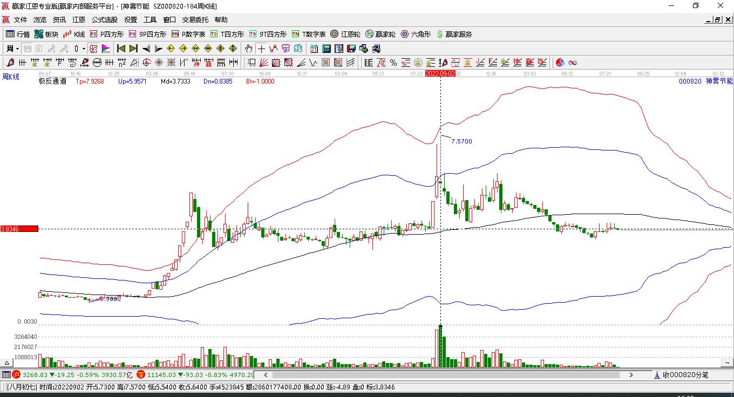The width and height of the screenshot is (734, 397).
Task: Click the 7.5700 high price label
Action: [461, 141]
